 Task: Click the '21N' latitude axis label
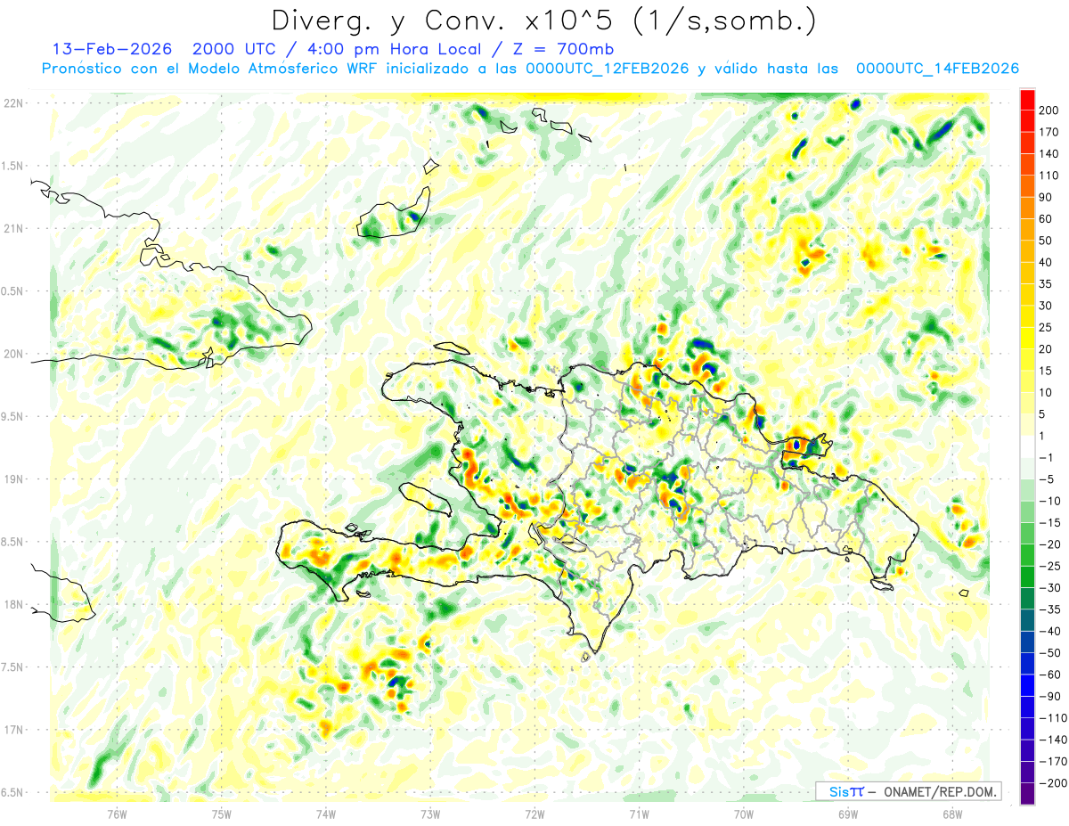coord(13,228)
